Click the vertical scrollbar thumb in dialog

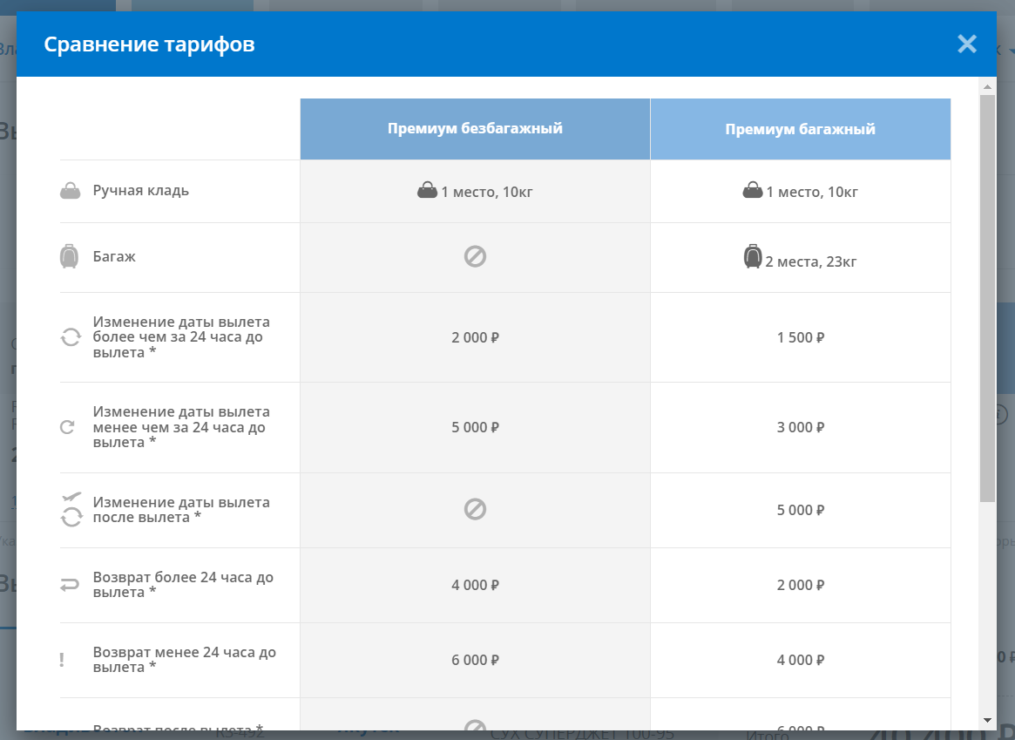point(987,296)
